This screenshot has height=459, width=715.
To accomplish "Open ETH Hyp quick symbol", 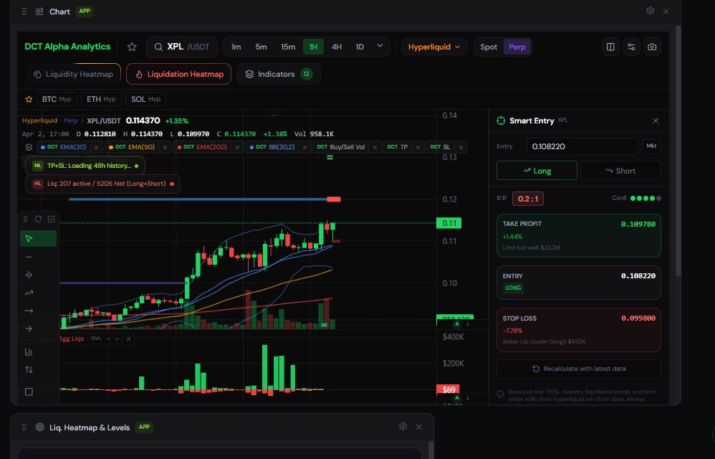I will pyautogui.click(x=101, y=99).
